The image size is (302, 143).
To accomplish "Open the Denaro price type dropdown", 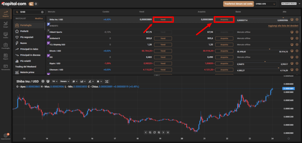I will pos(65,81).
